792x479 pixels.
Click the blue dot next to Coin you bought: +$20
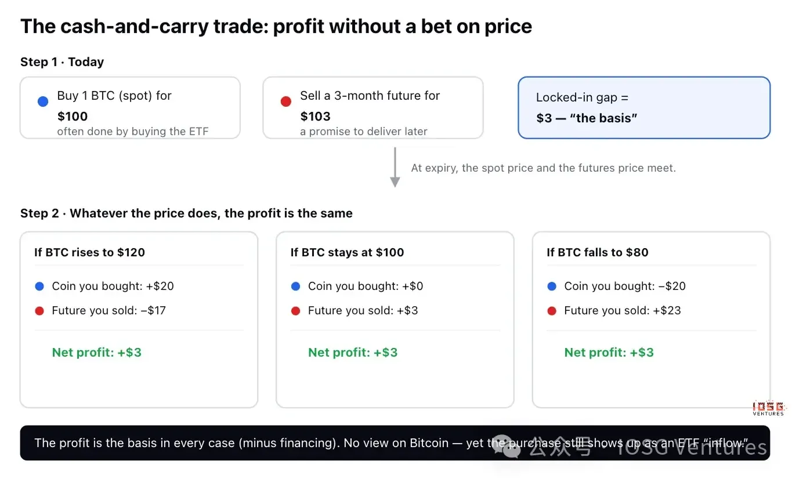[x=39, y=286]
